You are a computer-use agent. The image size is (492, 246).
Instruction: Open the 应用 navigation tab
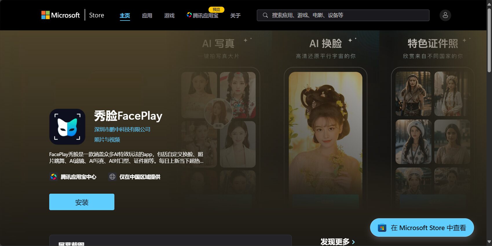pos(147,16)
